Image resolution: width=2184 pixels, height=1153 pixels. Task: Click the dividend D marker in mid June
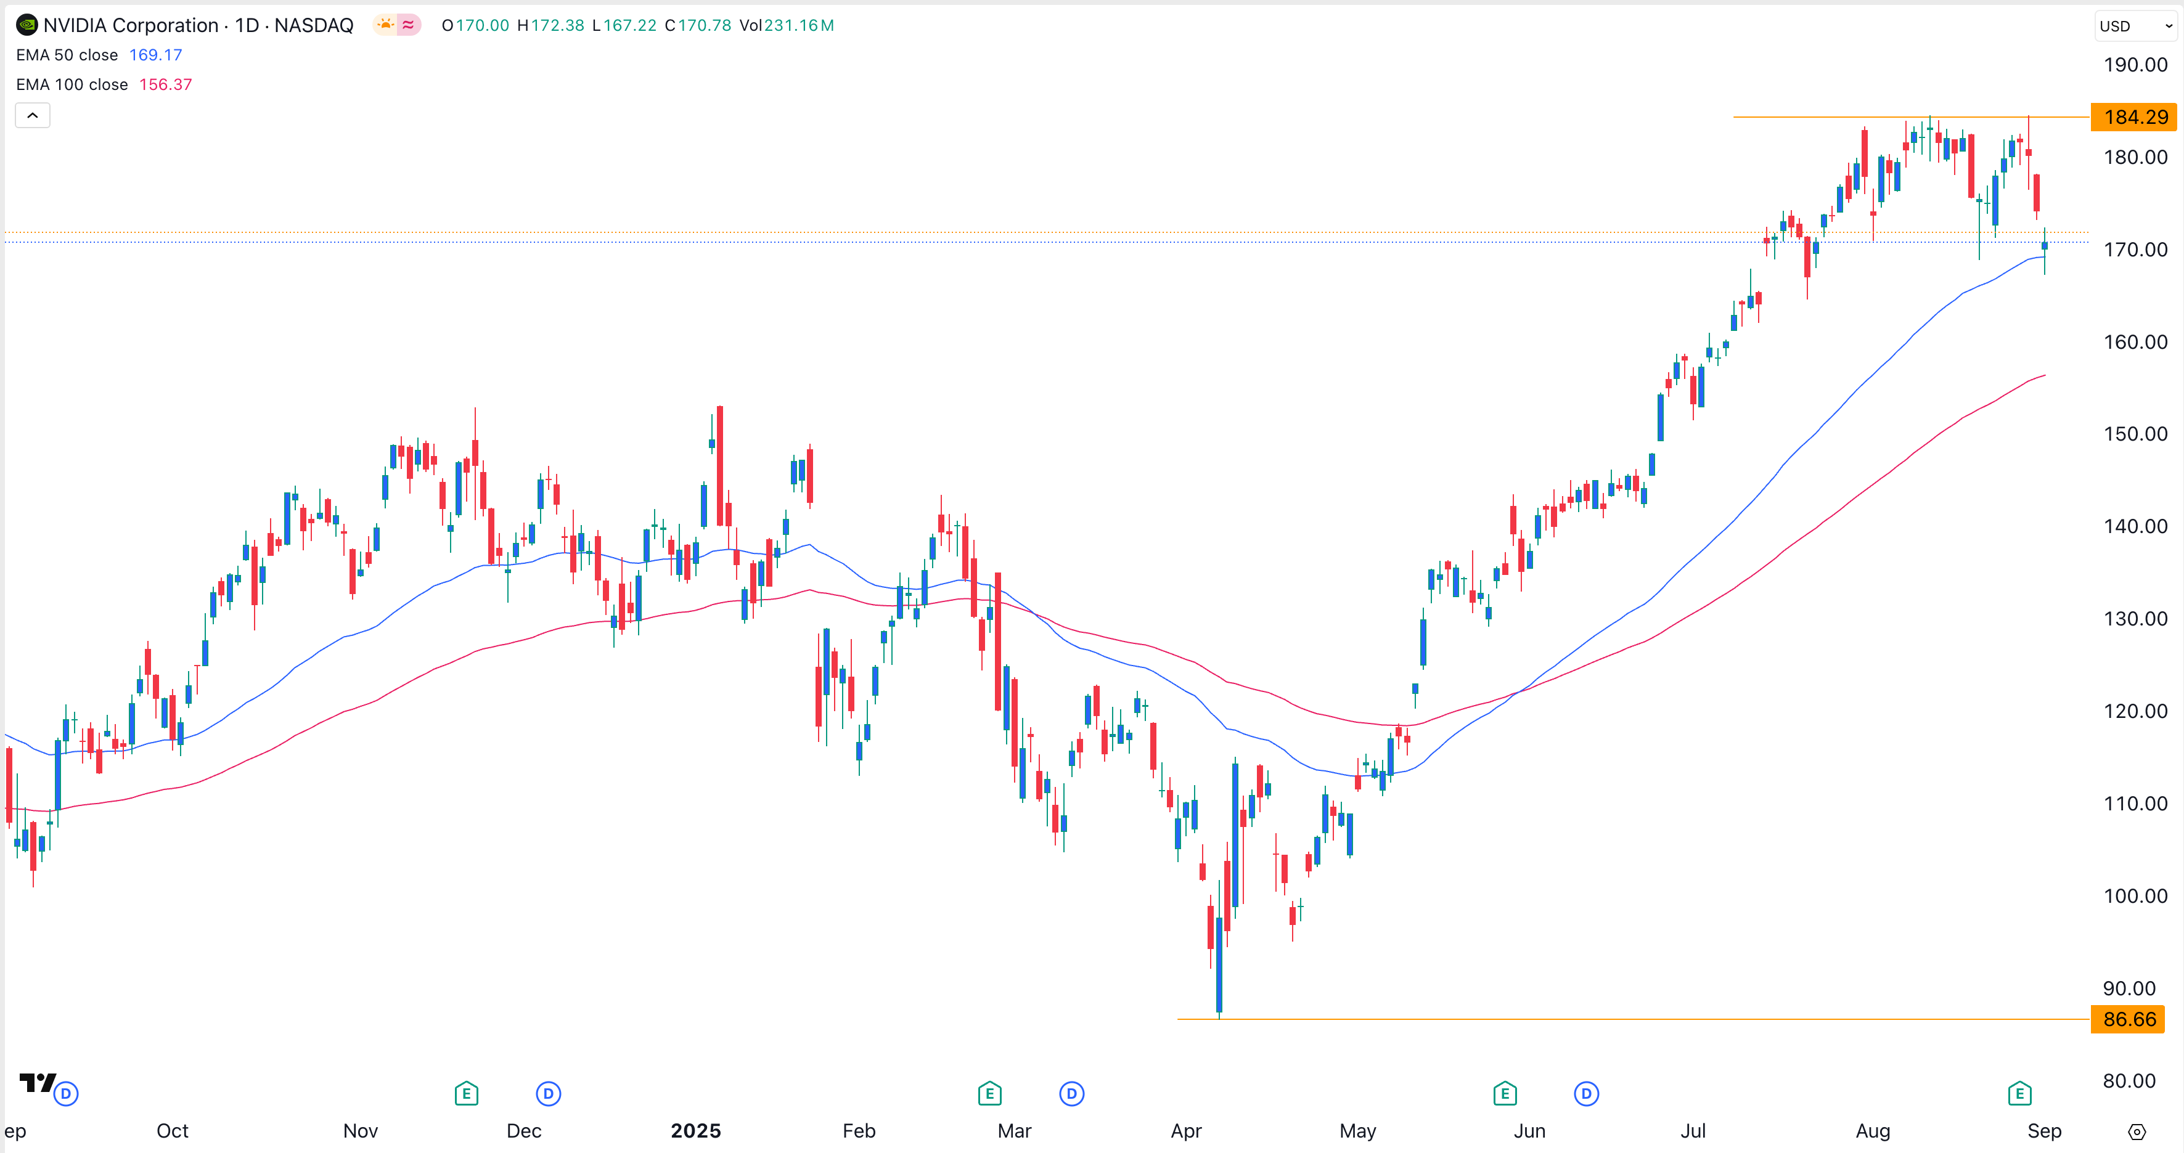[x=1586, y=1094]
